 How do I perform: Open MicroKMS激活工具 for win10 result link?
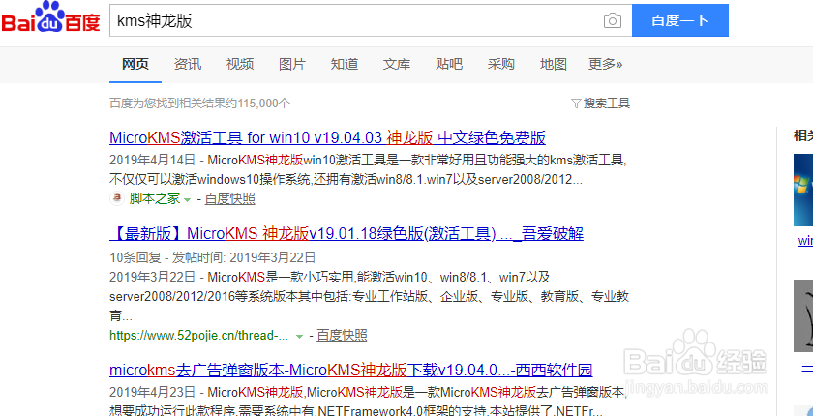(x=328, y=137)
